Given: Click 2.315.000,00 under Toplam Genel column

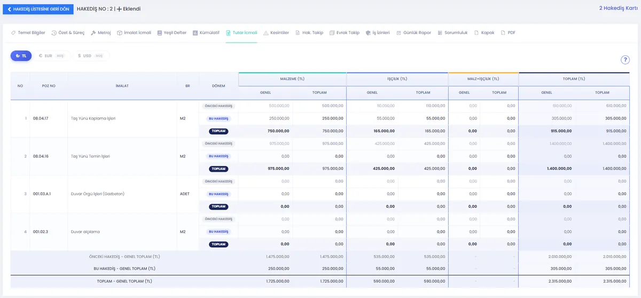Looking at the screenshot, I should [559, 281].
